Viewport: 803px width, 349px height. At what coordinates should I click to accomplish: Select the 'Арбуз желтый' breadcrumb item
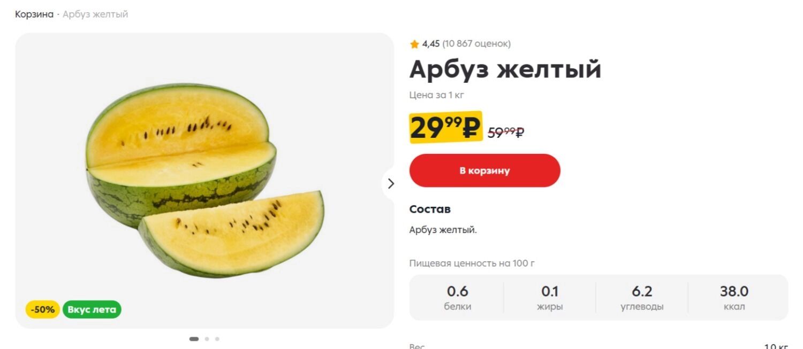95,14
